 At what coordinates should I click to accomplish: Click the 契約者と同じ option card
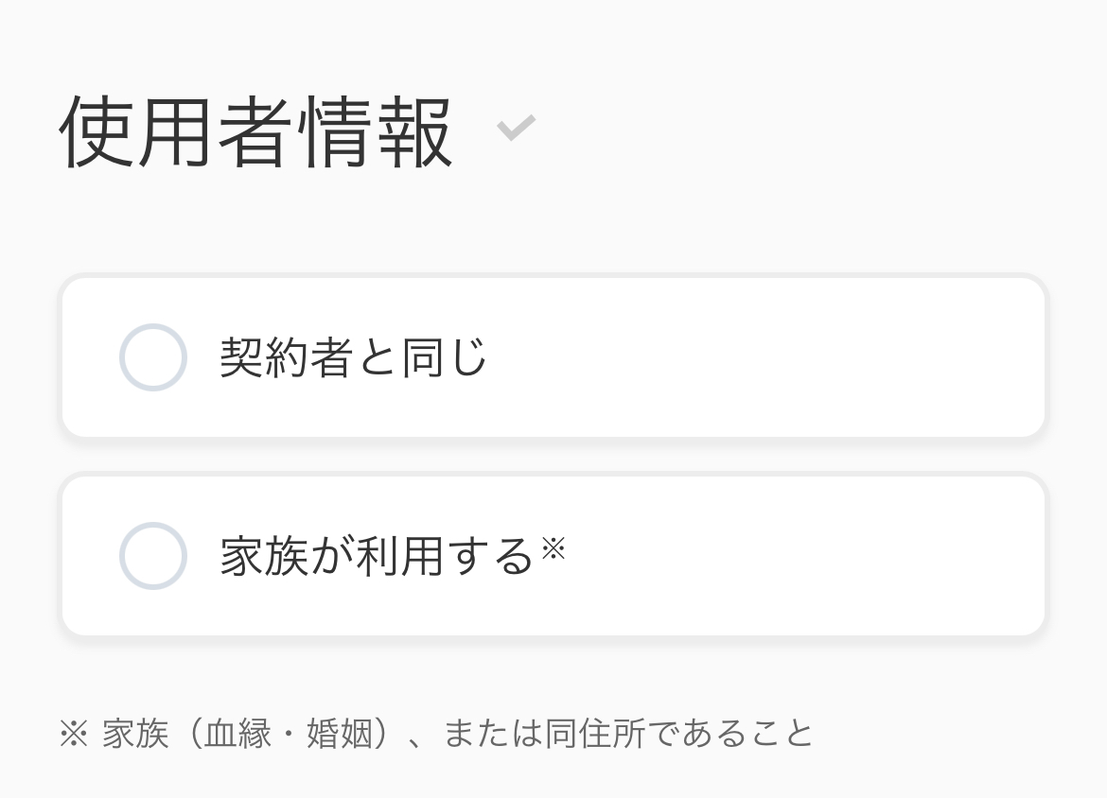553,357
